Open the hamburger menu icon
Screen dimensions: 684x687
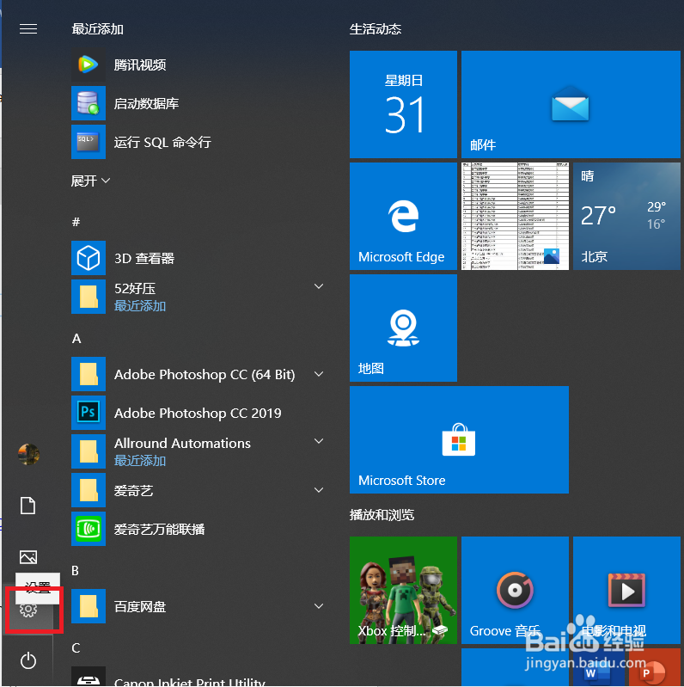28,29
